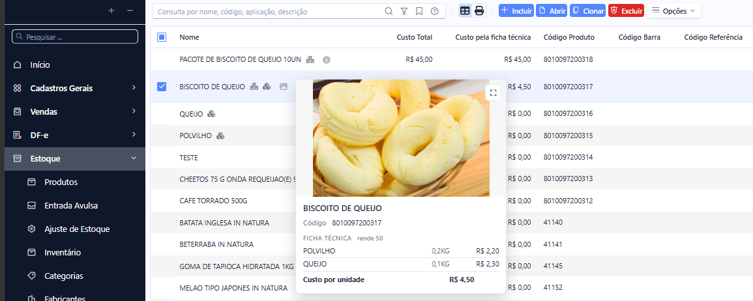Click the biscoito de queijo product photo
Viewport: 753px width, 301px height.
pos(401,138)
